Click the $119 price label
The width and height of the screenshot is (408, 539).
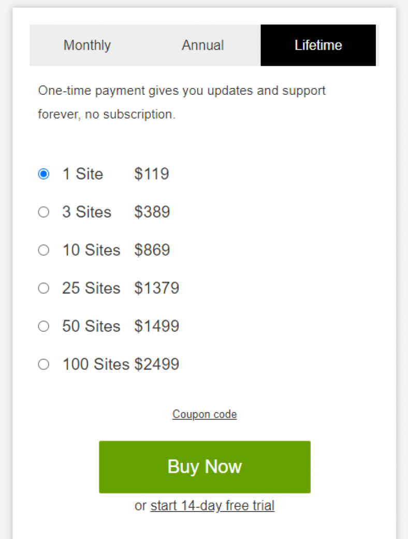pos(152,174)
